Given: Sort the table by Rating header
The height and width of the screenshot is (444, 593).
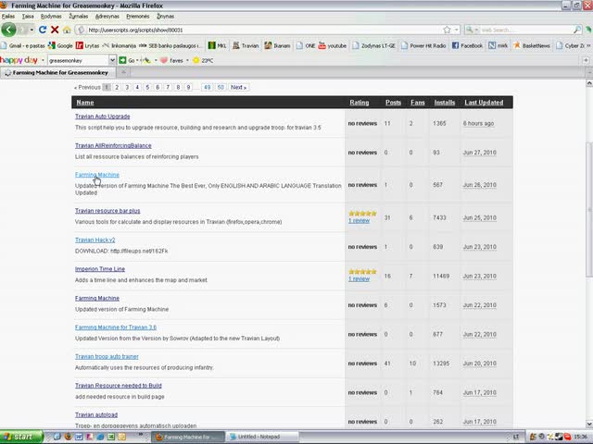Looking at the screenshot, I should tap(359, 103).
